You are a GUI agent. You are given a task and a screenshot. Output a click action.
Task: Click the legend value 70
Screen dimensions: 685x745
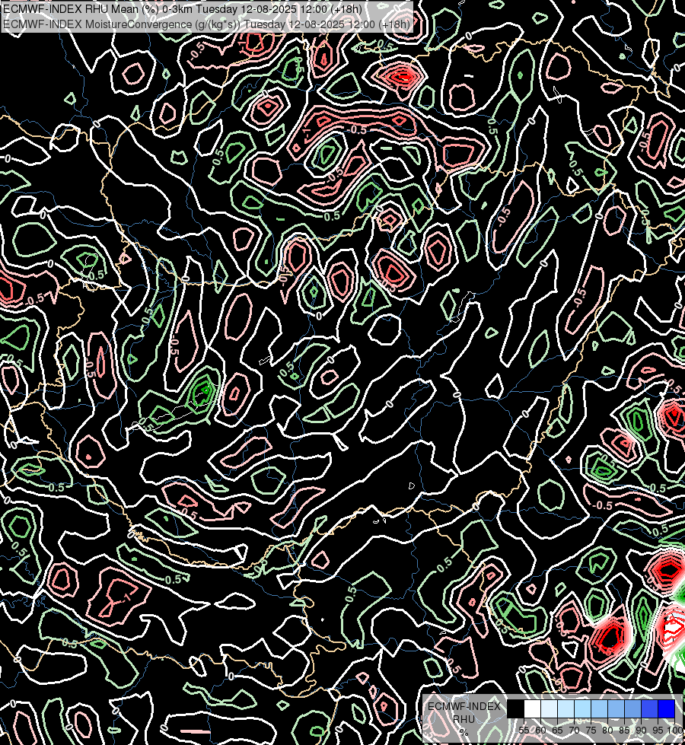coord(574,731)
